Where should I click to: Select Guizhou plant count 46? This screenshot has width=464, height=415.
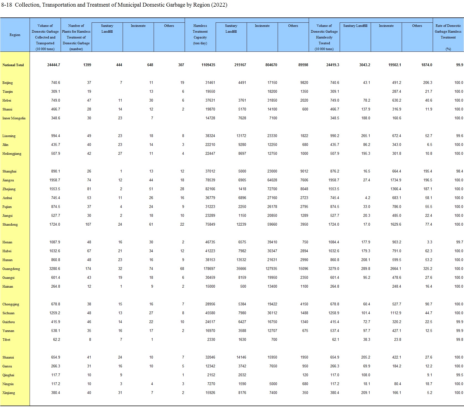(89, 322)
